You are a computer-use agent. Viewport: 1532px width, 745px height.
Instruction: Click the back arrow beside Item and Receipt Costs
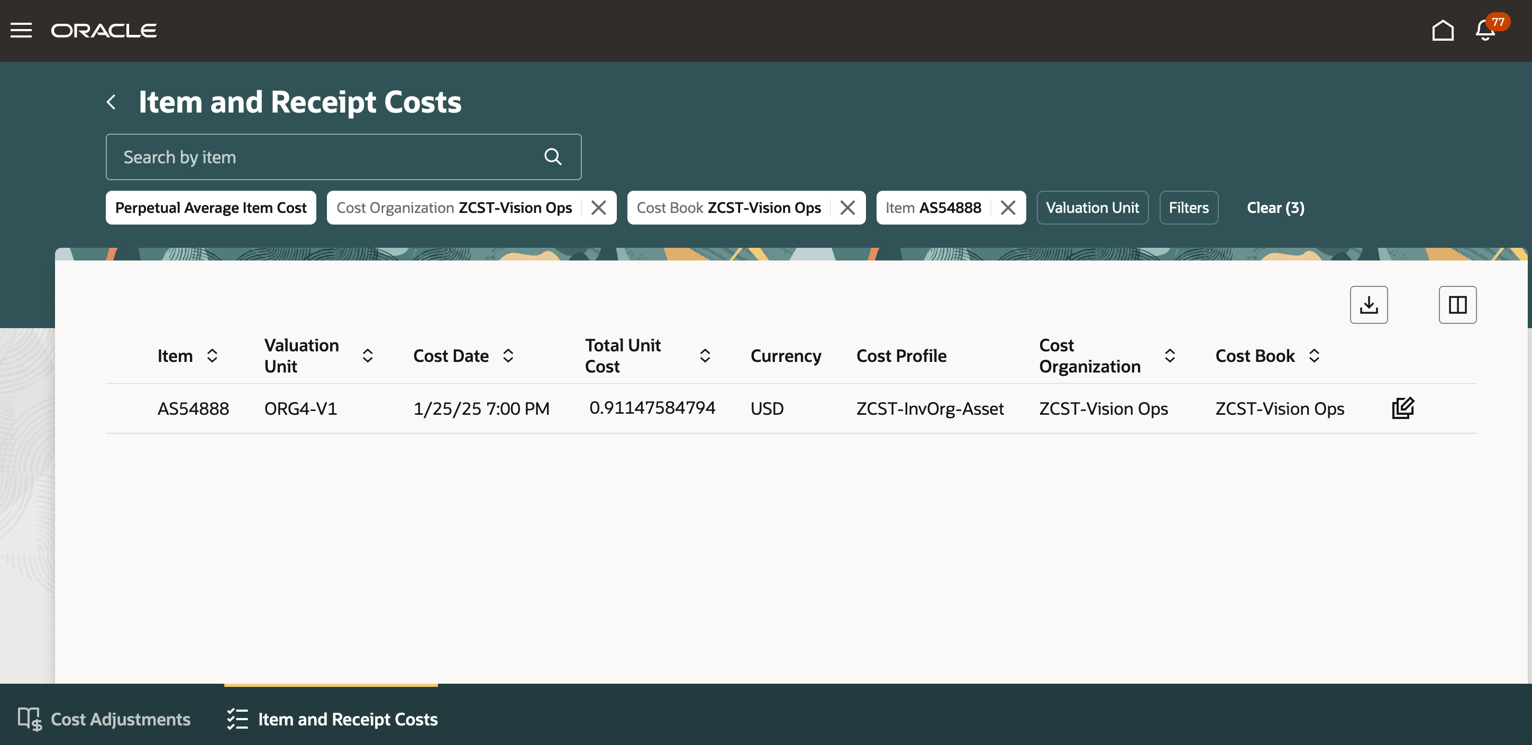click(112, 101)
